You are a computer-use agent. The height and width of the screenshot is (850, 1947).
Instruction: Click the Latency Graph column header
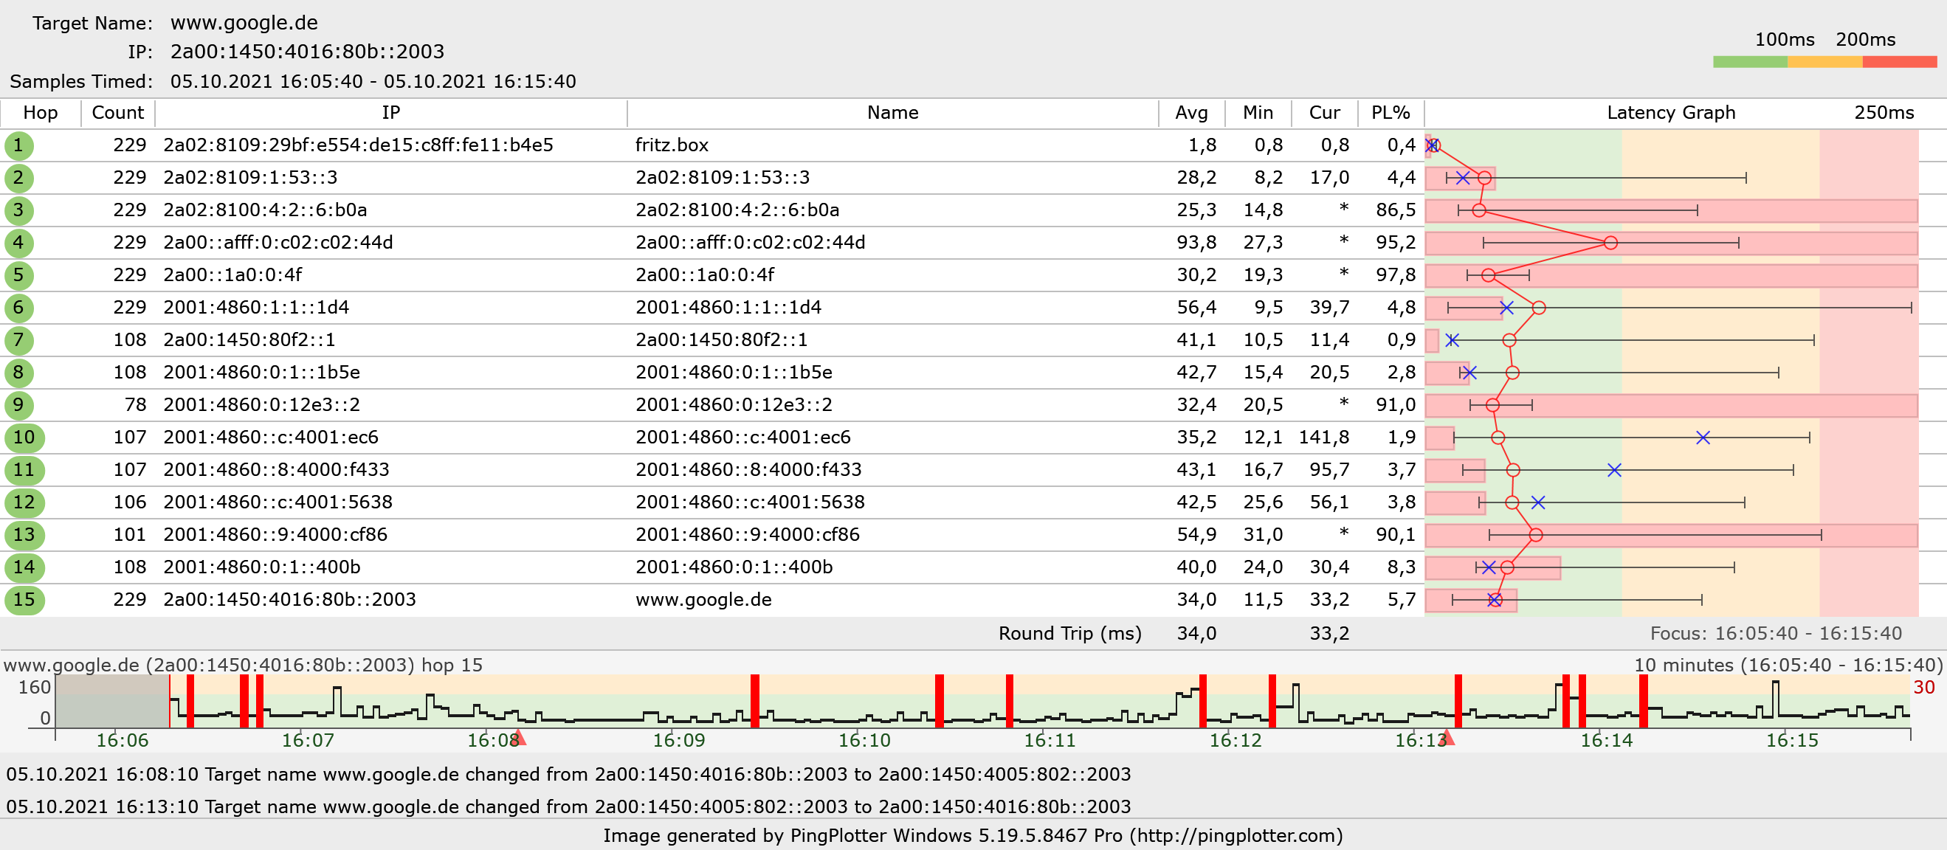coord(1670,113)
